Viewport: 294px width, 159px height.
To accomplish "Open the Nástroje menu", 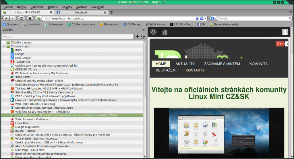I will (82, 7).
